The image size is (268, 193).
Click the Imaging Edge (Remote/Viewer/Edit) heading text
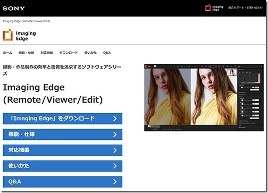[x=53, y=94]
